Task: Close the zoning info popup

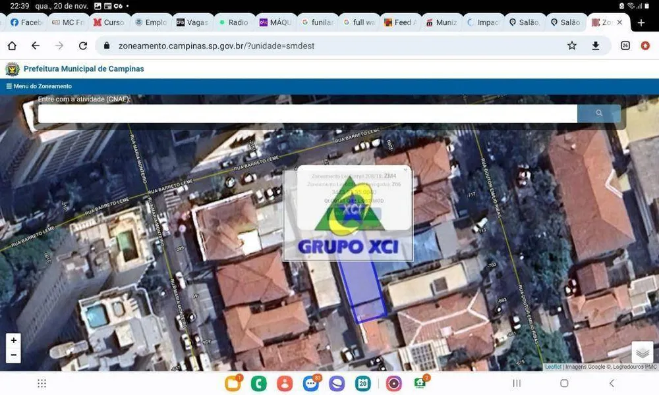Action: pos(405,170)
